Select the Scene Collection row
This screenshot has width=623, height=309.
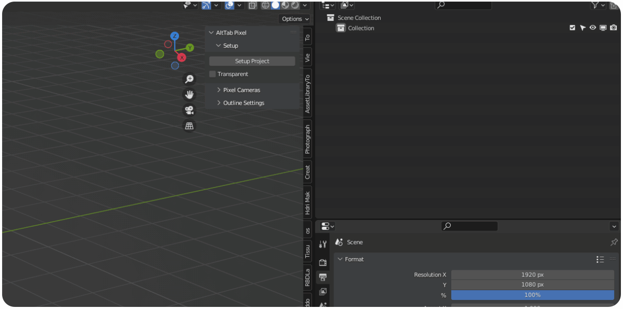pos(468,17)
